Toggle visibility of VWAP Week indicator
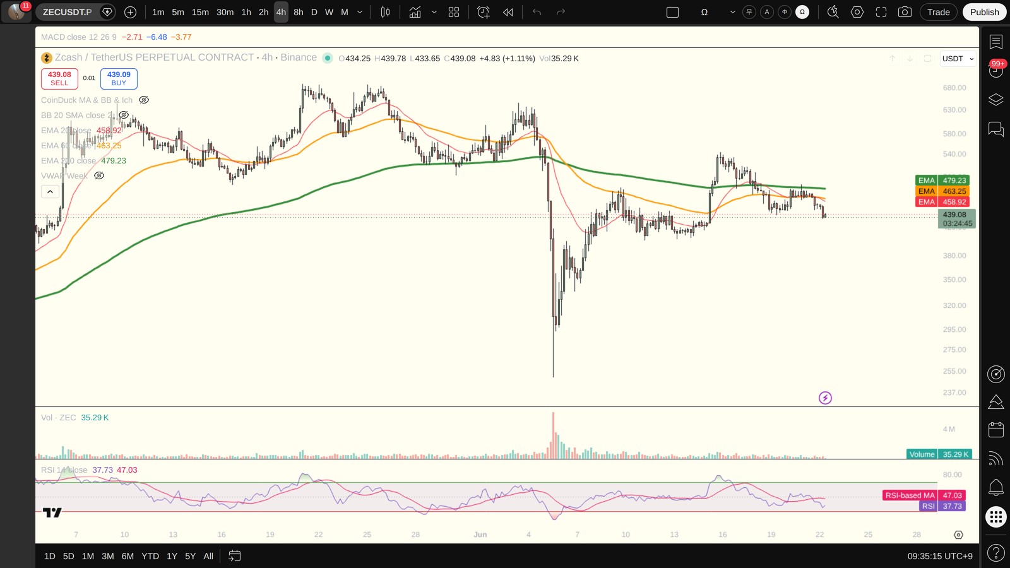This screenshot has height=568, width=1010. point(99,175)
